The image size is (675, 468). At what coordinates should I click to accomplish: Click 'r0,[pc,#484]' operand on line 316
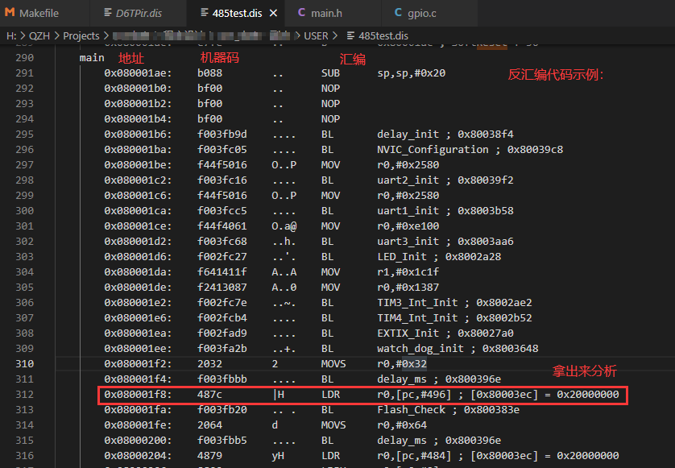414,455
